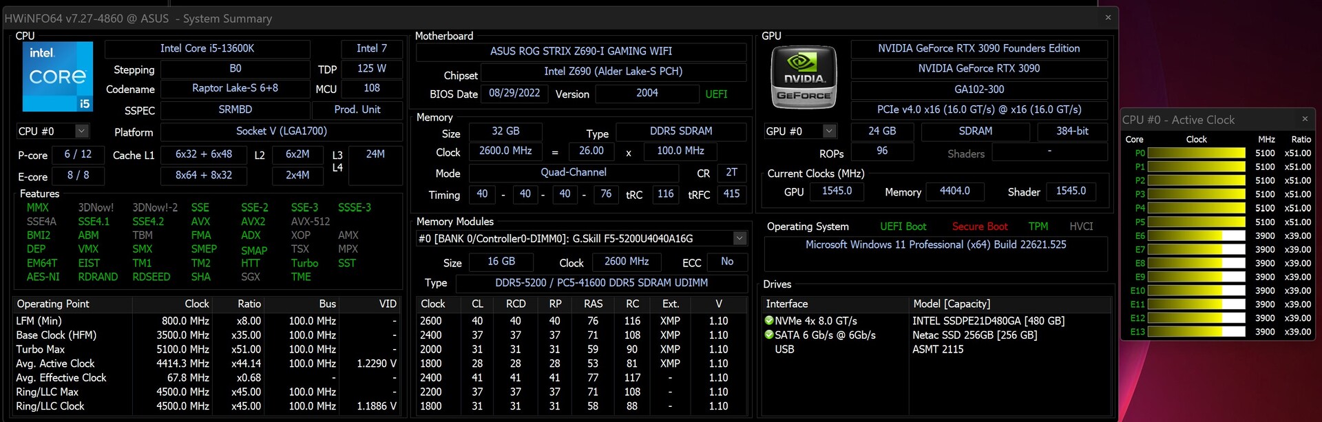
Task: Click the Ring/LLC Max row
Action: (207, 392)
